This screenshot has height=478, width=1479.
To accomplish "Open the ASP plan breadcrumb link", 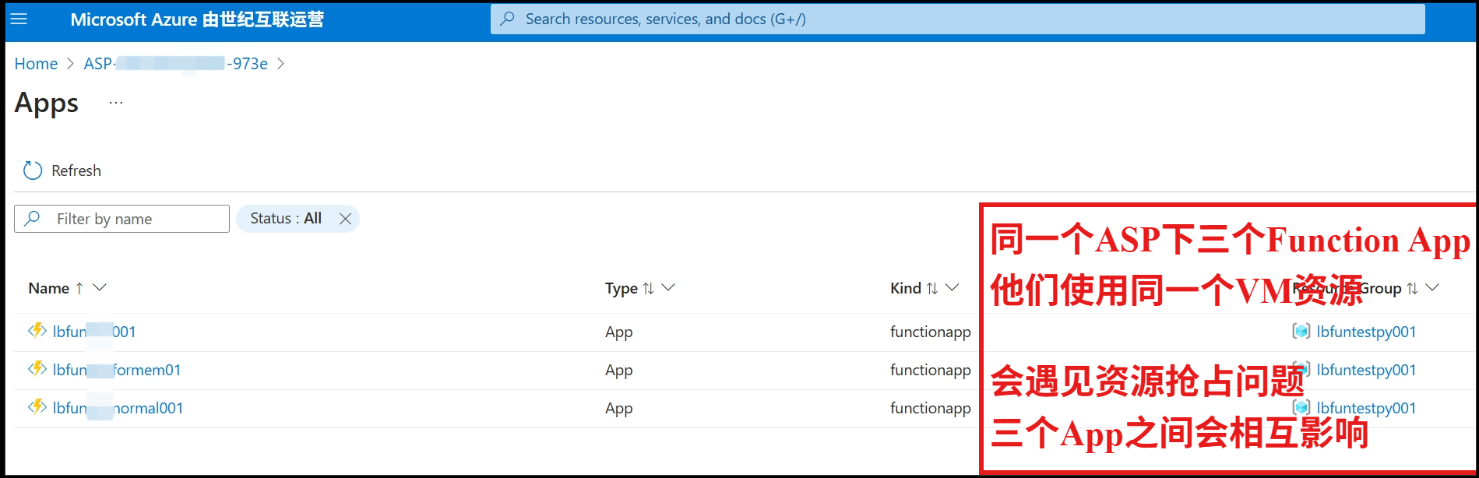I will pyautogui.click(x=175, y=64).
